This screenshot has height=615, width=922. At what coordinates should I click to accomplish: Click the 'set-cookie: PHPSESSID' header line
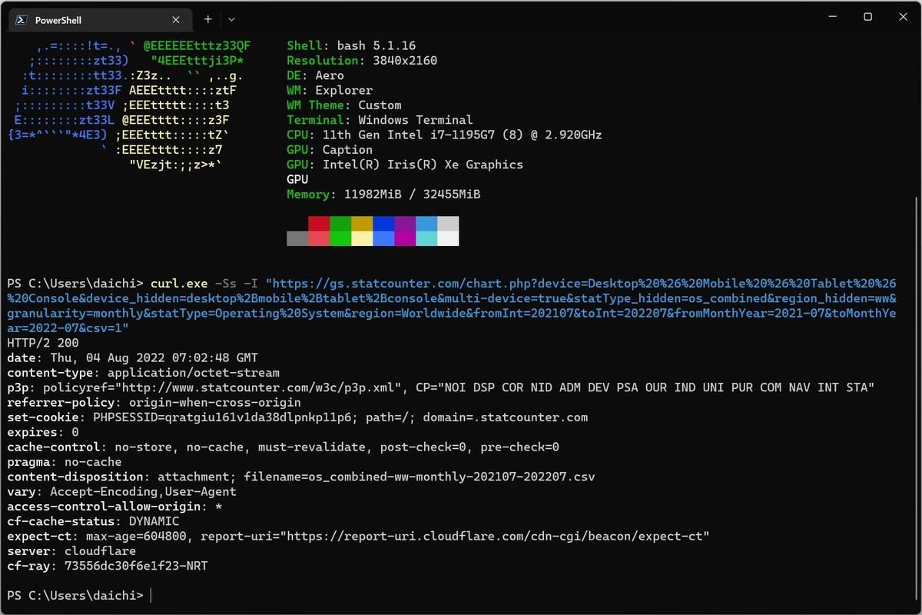[x=297, y=417]
